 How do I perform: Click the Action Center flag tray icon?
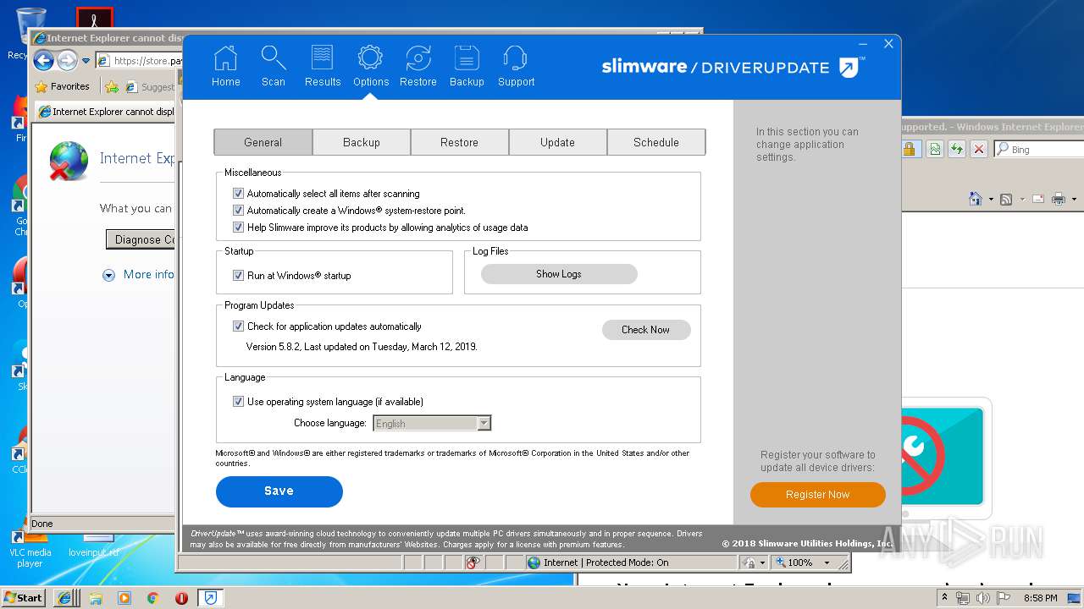point(1003,598)
